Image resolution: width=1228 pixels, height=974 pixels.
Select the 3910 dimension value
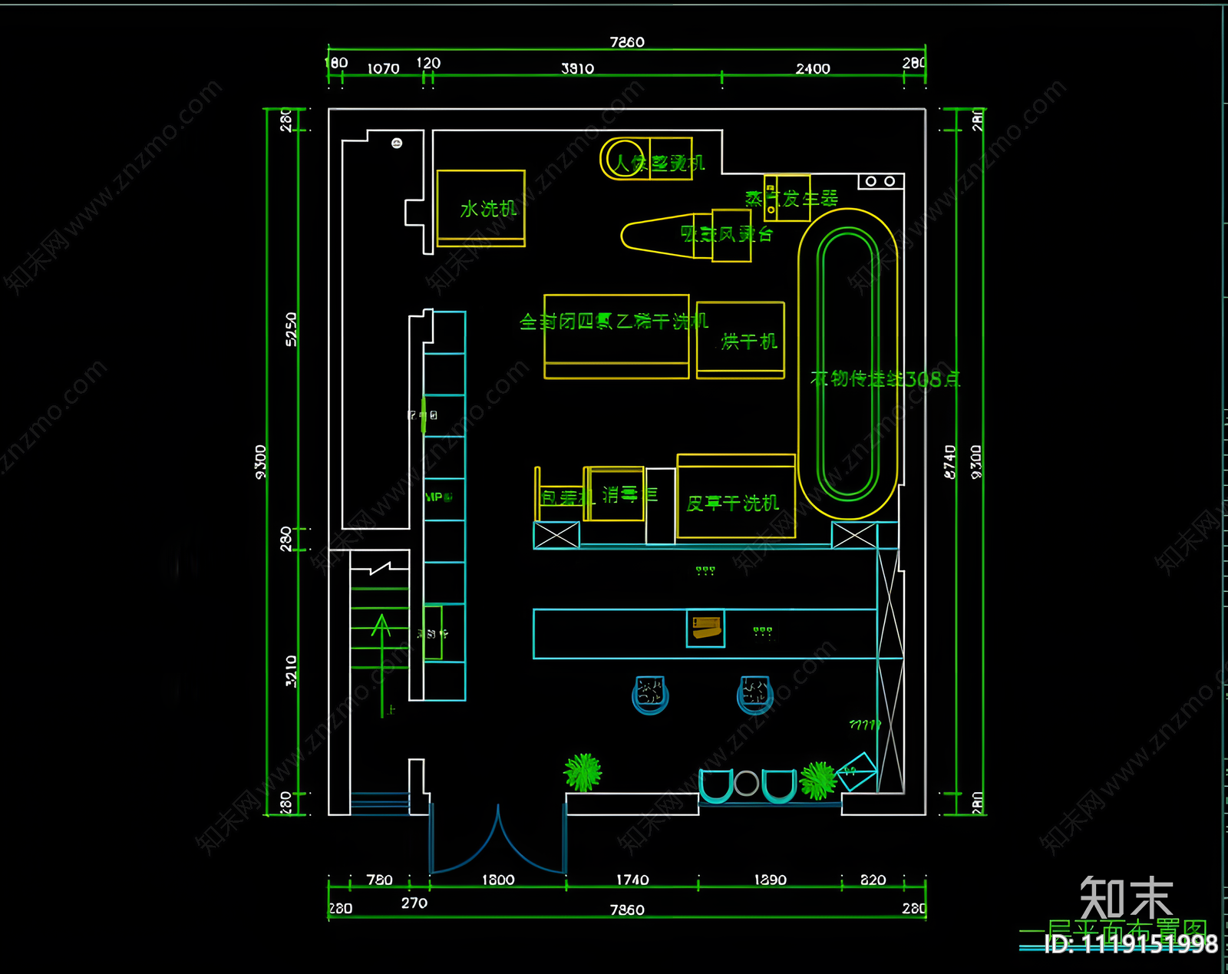[577, 68]
